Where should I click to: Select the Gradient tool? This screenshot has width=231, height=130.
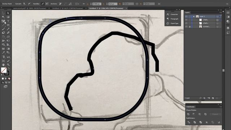pos(8,49)
